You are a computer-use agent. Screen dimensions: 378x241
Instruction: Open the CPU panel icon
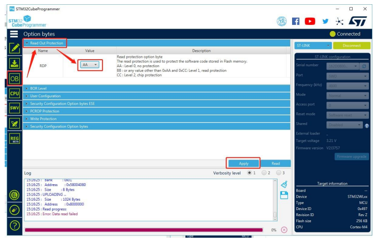pos(14,93)
